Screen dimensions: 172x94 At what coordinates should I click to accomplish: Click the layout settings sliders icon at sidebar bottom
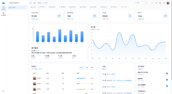click(3, 91)
